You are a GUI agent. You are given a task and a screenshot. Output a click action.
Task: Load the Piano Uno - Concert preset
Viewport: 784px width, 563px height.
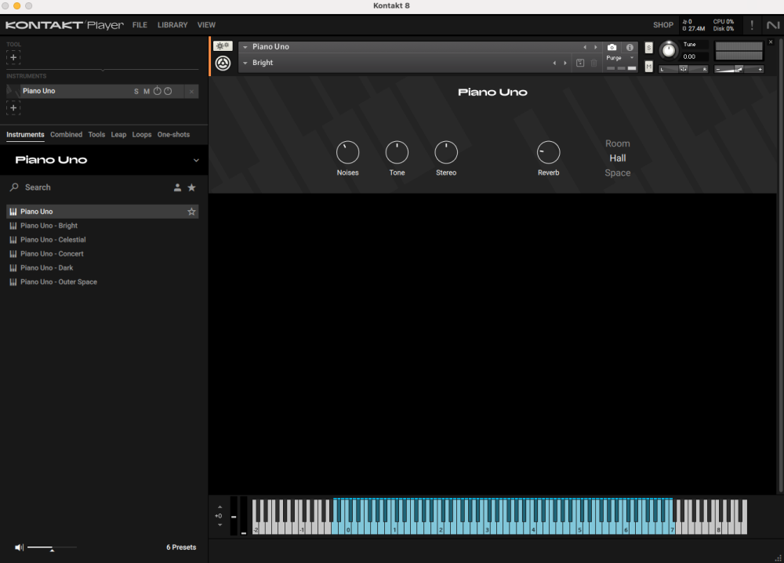pos(102,253)
